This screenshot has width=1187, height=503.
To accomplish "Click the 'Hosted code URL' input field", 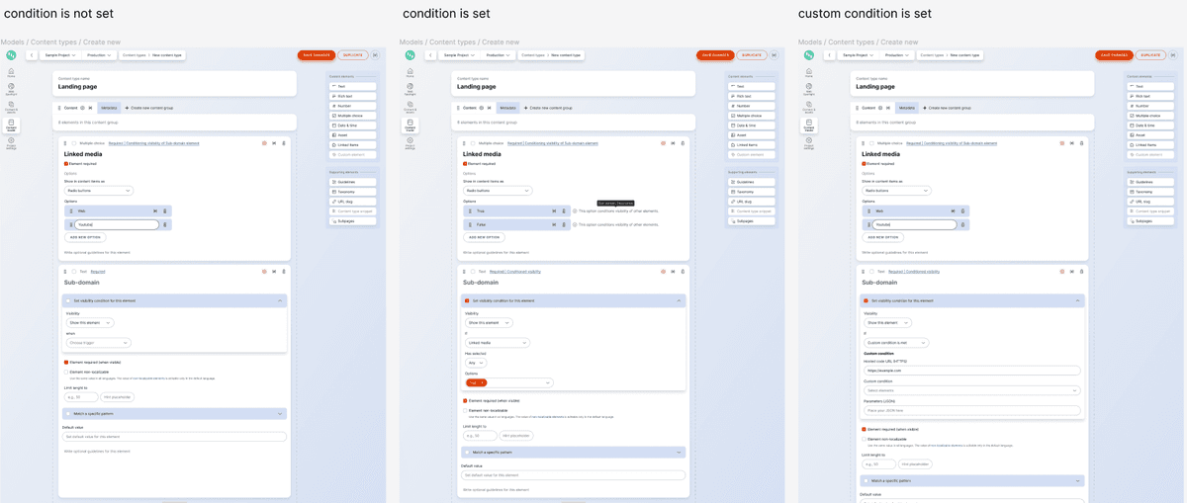I will click(971, 372).
